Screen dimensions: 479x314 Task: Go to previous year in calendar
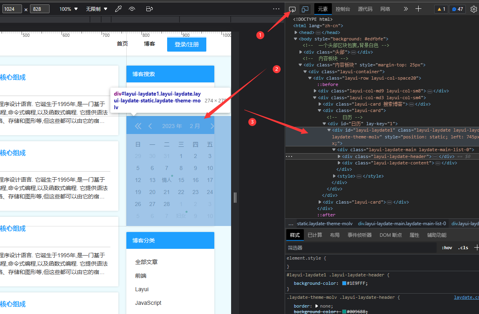[x=138, y=126]
